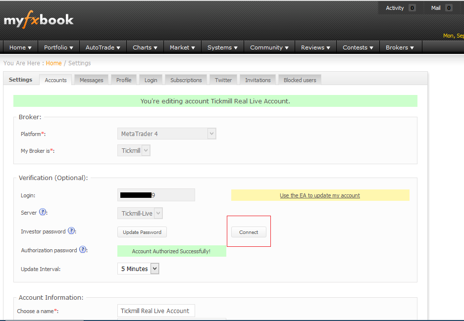
Task: Expand the Charts nav menu
Action: point(145,47)
